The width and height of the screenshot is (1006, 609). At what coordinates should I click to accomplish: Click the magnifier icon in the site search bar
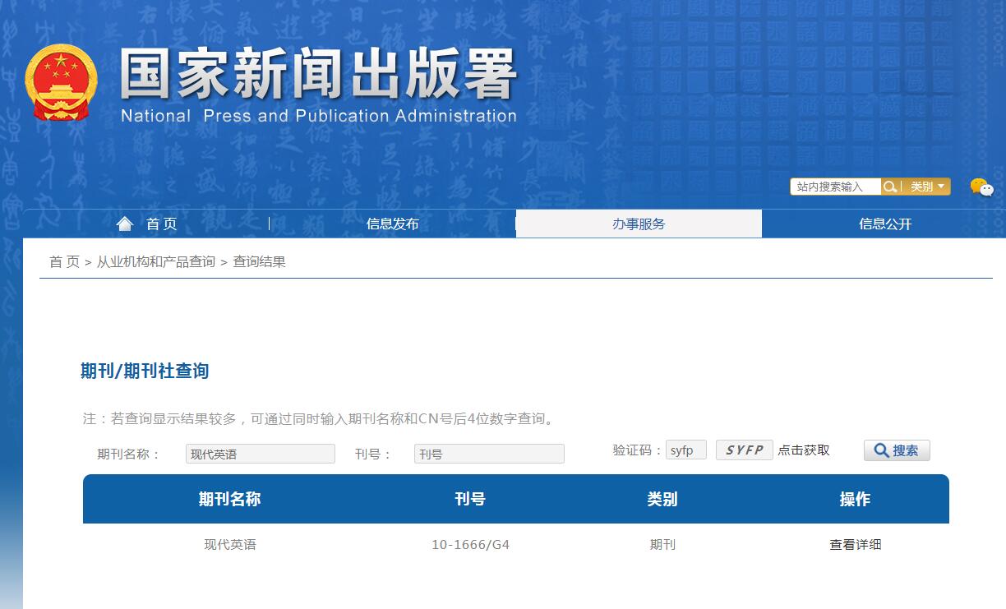coord(891,186)
